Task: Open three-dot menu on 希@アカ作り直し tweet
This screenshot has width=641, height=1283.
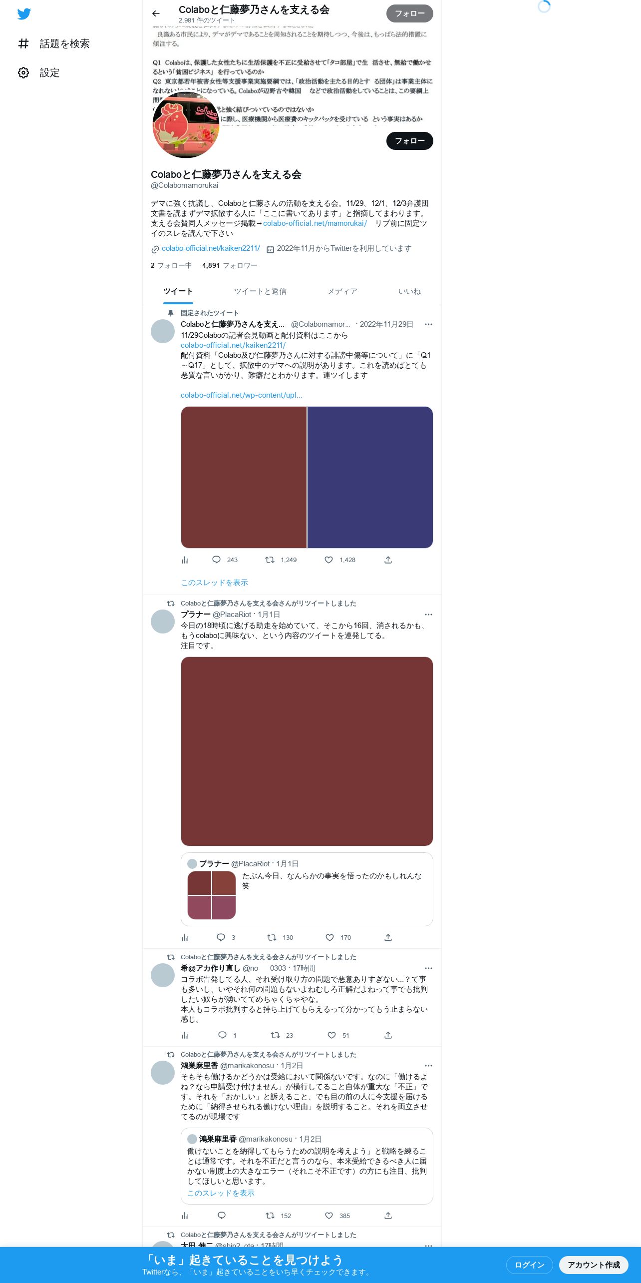Action: click(428, 968)
